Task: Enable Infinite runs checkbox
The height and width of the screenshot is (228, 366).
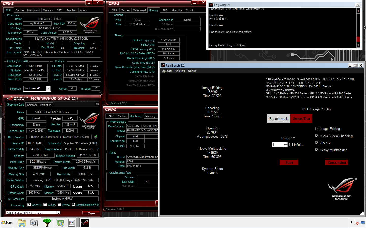Action: point(291,145)
